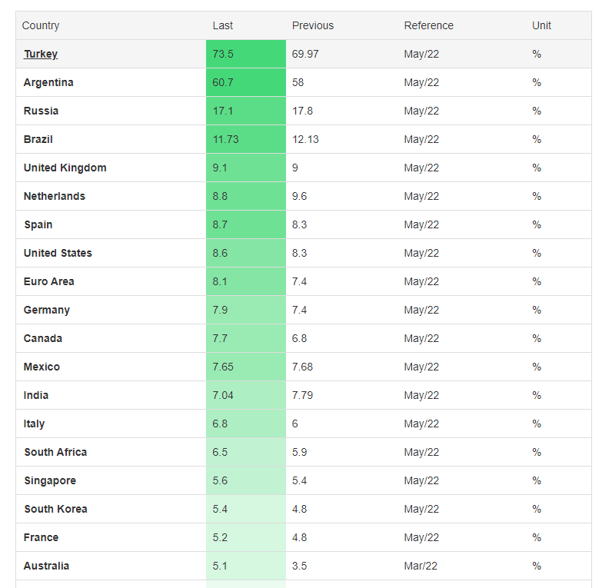602x588 pixels.
Task: Click Argentina's green 60.7 value cell
Action: [246, 82]
